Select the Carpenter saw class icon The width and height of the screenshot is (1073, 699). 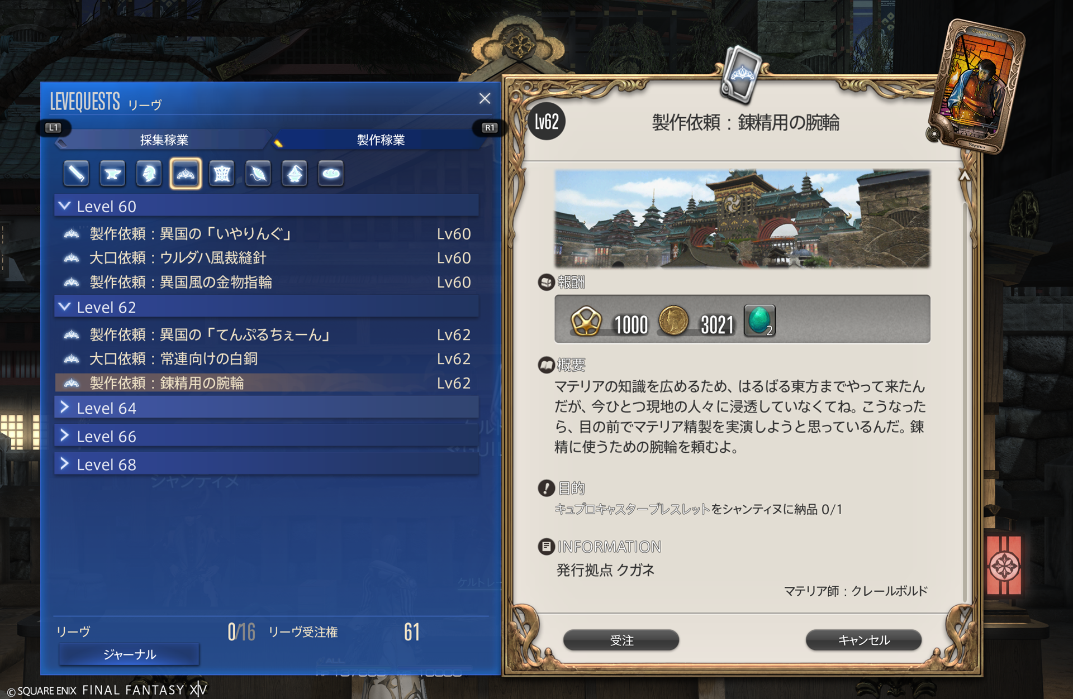tap(77, 174)
